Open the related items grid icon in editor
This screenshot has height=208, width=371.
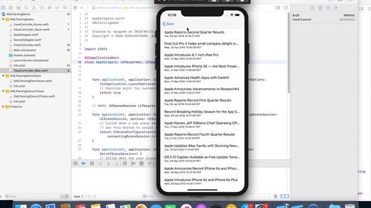75,8
